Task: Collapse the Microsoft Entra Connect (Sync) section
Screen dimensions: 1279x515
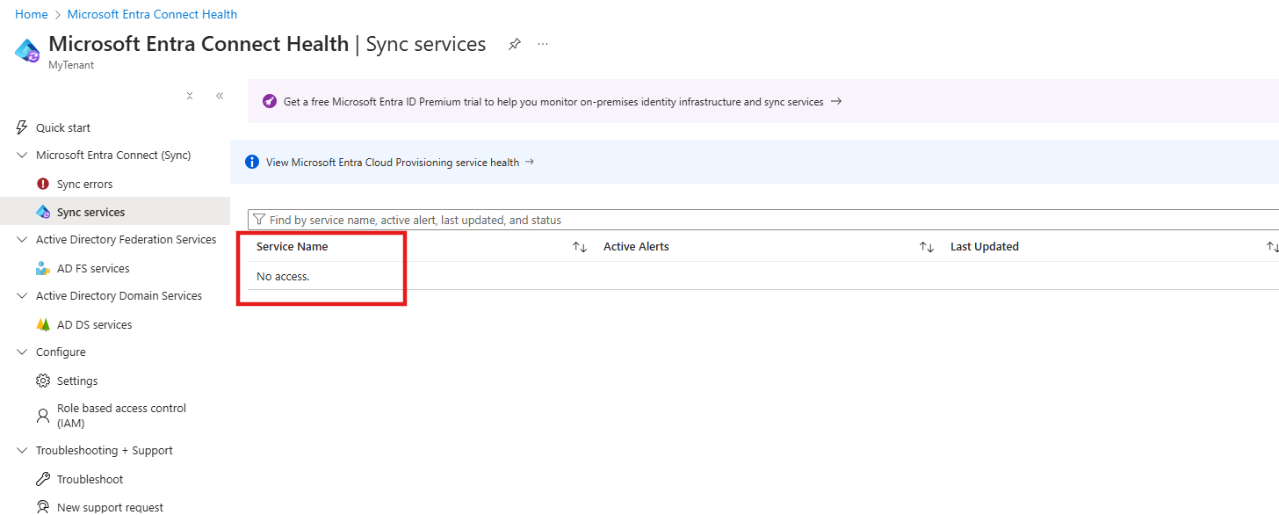Action: point(21,155)
